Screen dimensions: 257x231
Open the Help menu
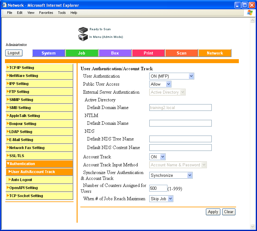coord(74,13)
